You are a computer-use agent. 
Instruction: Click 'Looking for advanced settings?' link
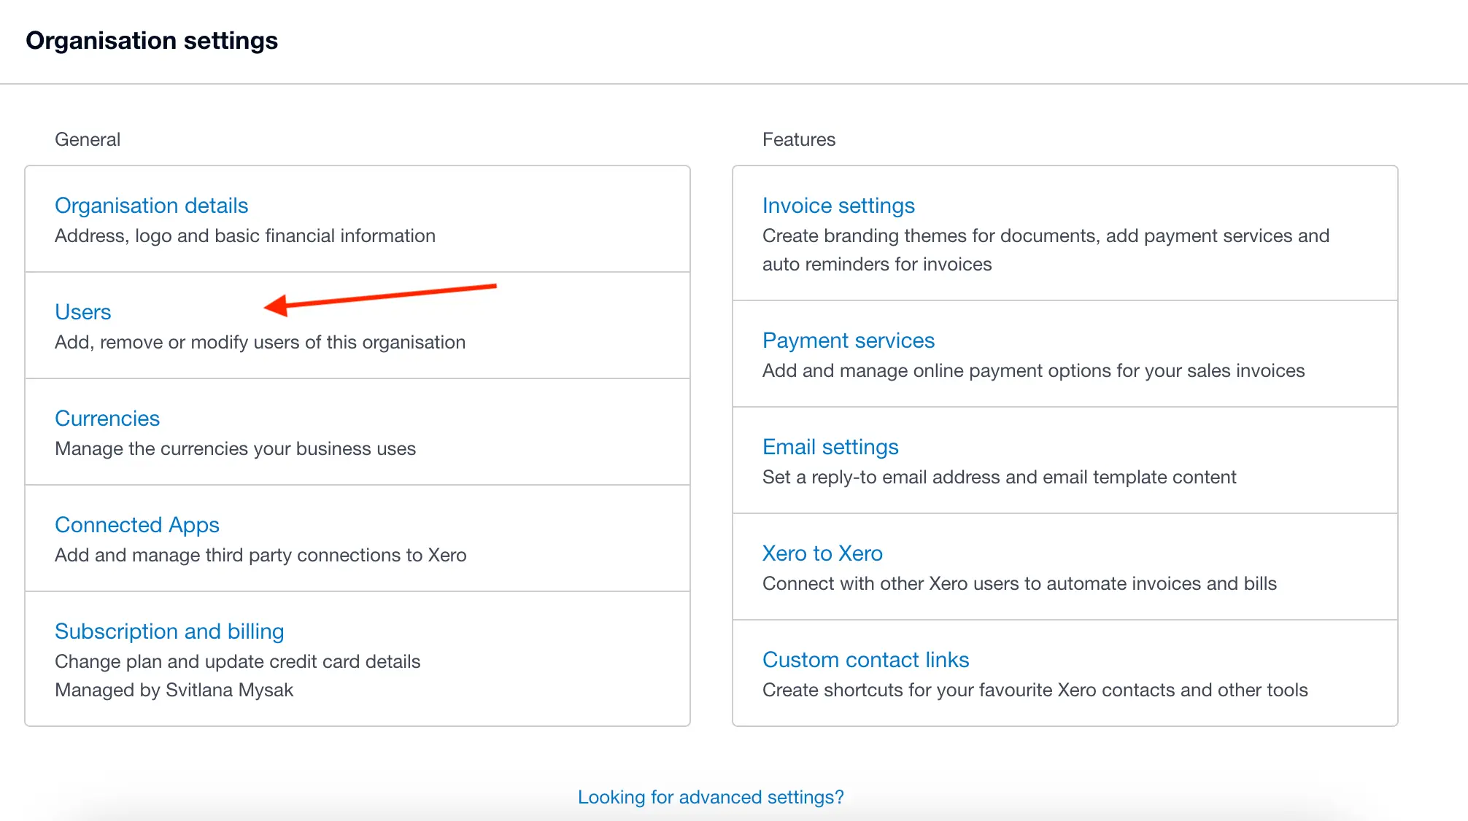click(711, 797)
